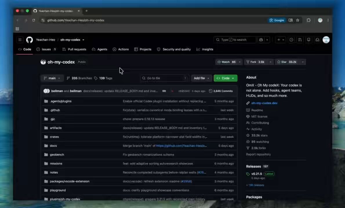Click the Go to file search field
345x208 pixels.
164,78
